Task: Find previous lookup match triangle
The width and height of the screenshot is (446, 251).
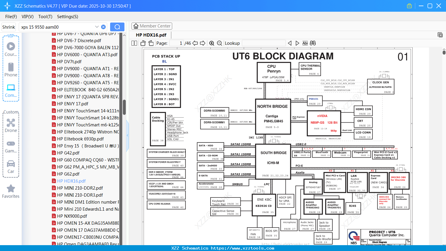Action: (x=290, y=43)
